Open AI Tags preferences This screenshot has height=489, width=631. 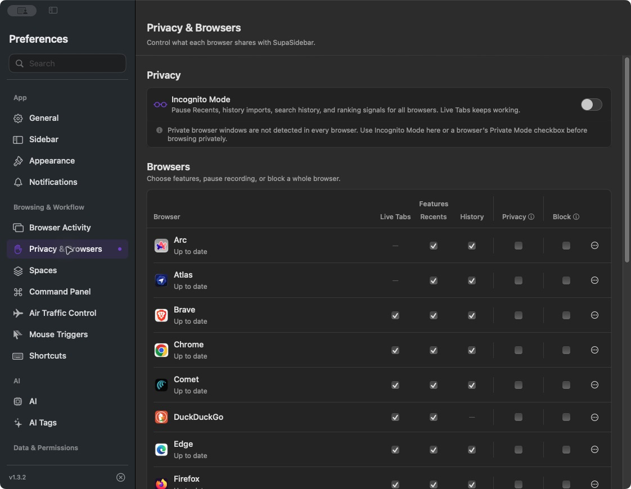tap(67, 423)
